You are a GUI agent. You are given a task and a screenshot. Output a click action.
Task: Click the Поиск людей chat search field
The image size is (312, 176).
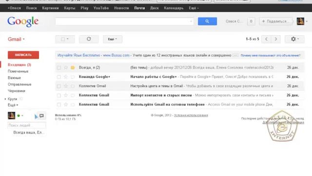point(26,125)
